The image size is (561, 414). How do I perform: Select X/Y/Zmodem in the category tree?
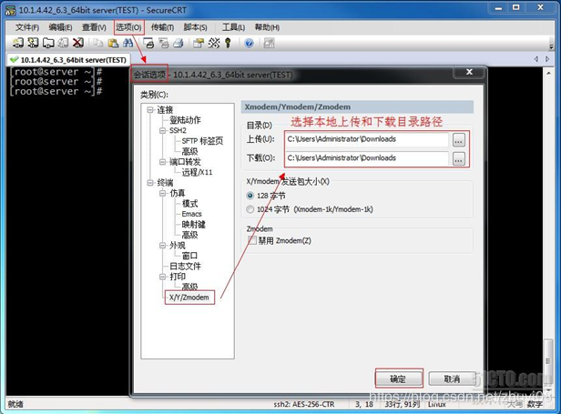[189, 298]
